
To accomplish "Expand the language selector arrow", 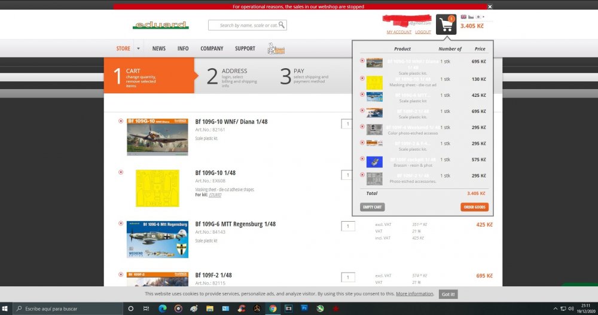I will pyautogui.click(x=484, y=17).
